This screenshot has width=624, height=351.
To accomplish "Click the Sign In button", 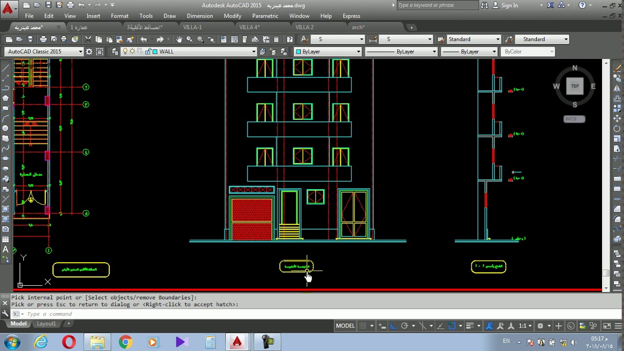I will click(509, 5).
